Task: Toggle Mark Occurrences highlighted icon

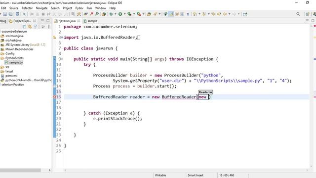Action: click(x=171, y=14)
